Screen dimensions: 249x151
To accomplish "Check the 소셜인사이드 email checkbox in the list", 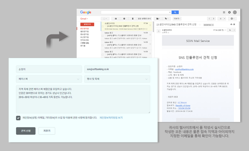I will [103, 26].
